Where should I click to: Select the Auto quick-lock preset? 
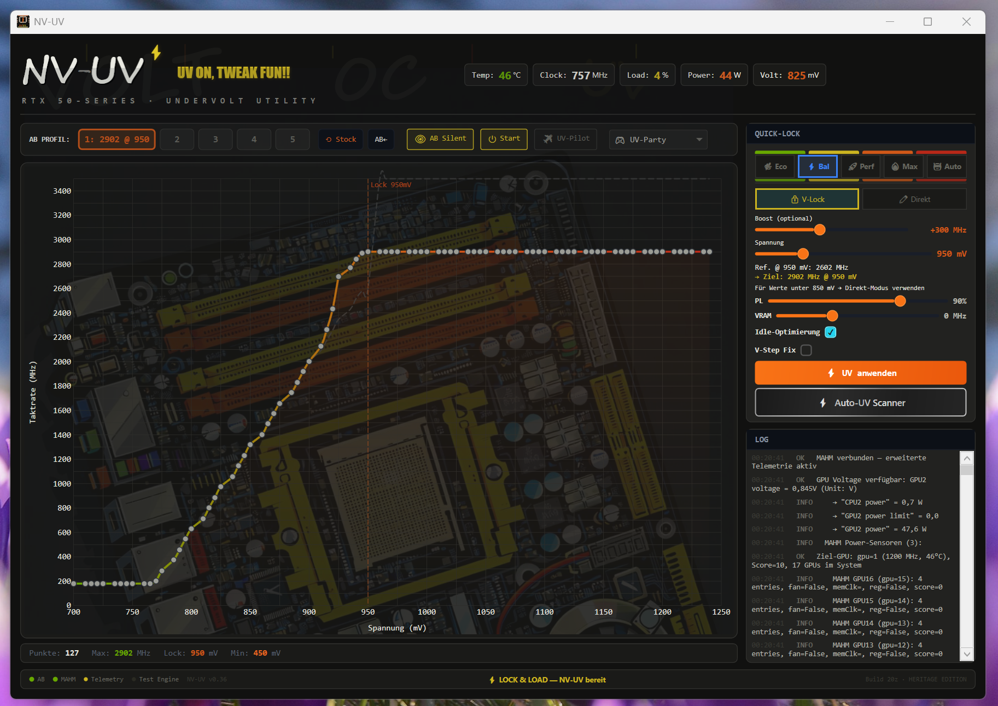(947, 166)
